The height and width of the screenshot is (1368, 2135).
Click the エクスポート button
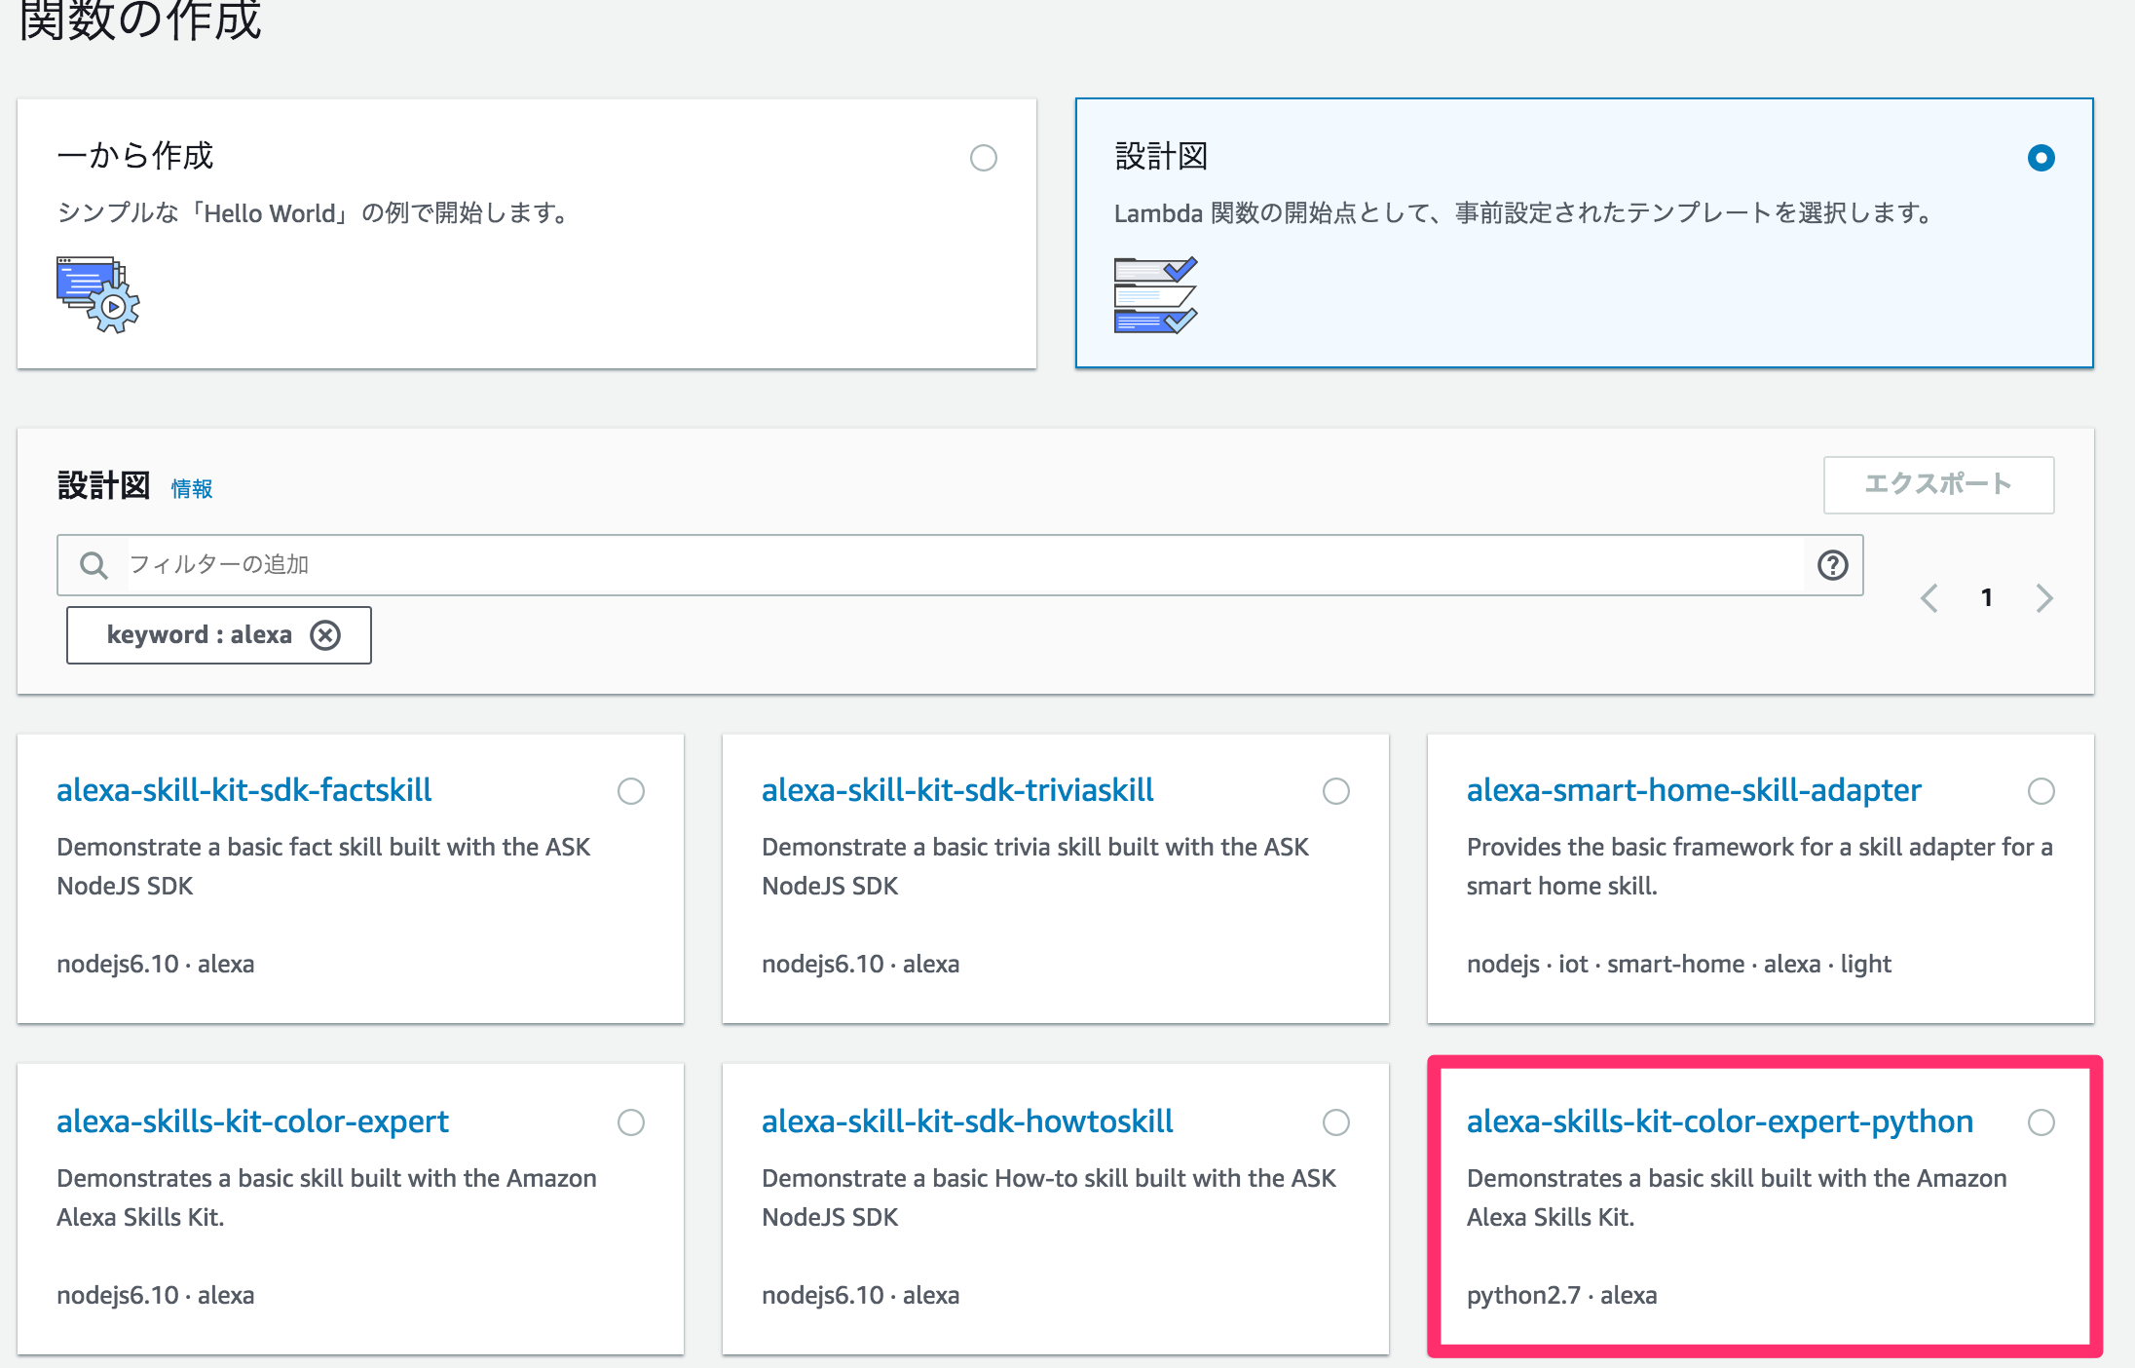(1938, 484)
